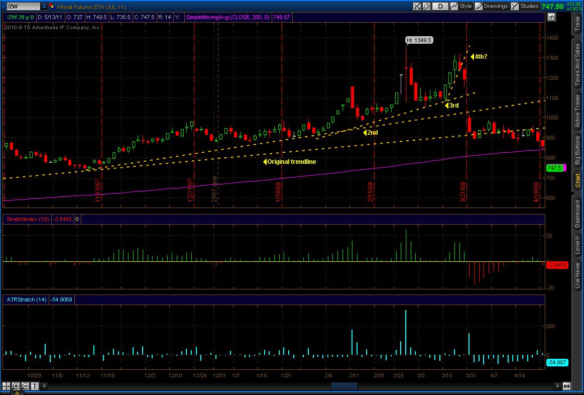Click the T text tool icon
Image resolution: width=584 pixels, height=395 pixels.
(x=35, y=385)
